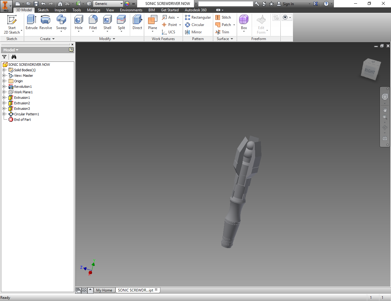Open the Model browser dropdown
The width and height of the screenshot is (391, 301).
pos(11,50)
